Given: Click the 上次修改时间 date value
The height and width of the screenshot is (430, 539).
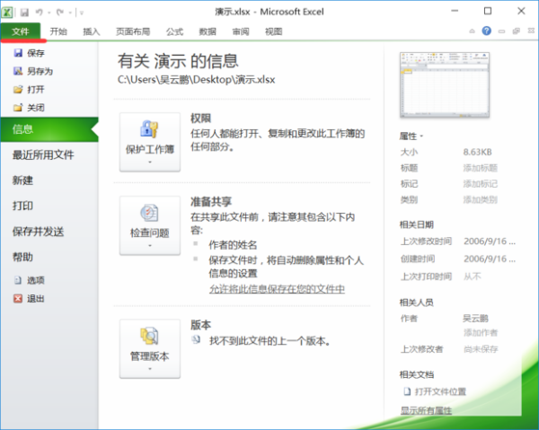Looking at the screenshot, I should [490, 241].
